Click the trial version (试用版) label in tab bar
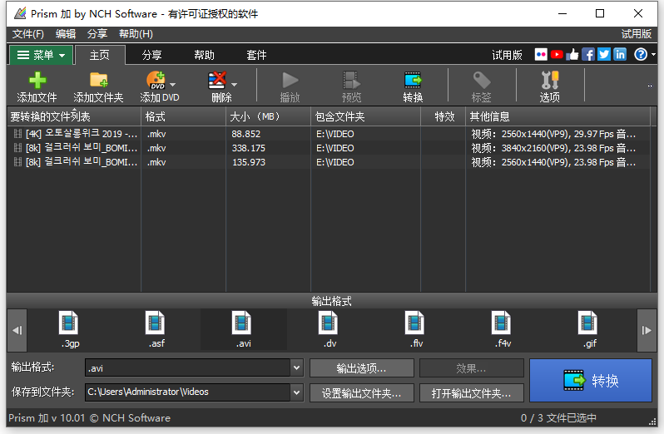 point(507,55)
